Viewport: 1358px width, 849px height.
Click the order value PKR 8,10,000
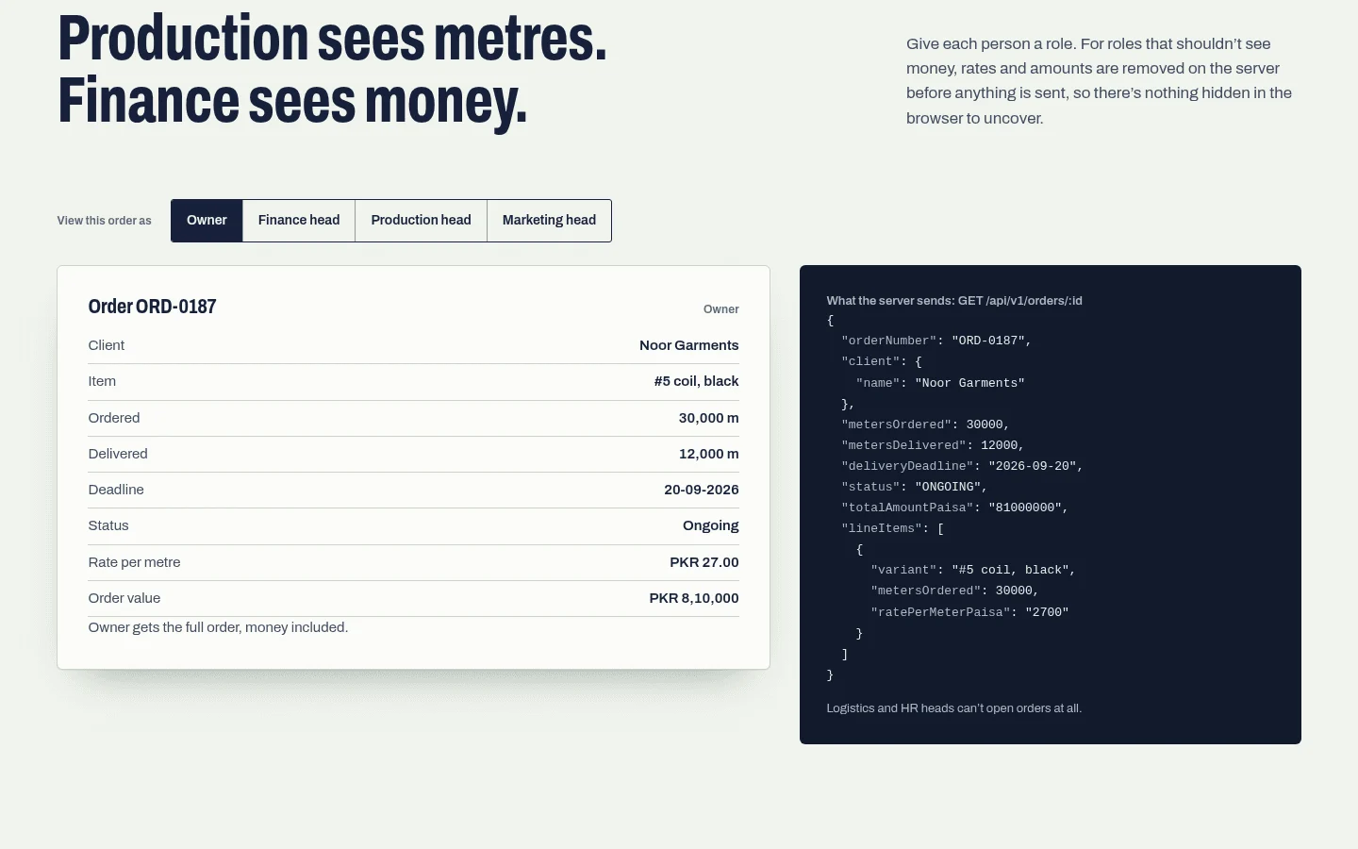(x=694, y=598)
